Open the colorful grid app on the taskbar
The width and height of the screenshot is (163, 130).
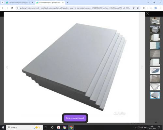(x=65, y=127)
